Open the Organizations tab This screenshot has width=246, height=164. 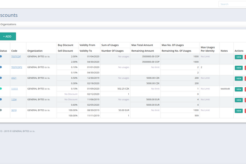tap(8, 24)
